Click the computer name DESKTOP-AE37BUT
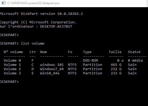 (x=56, y=26)
